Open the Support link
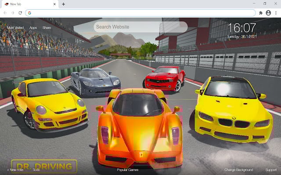This screenshot has height=175, width=281. [271, 170]
